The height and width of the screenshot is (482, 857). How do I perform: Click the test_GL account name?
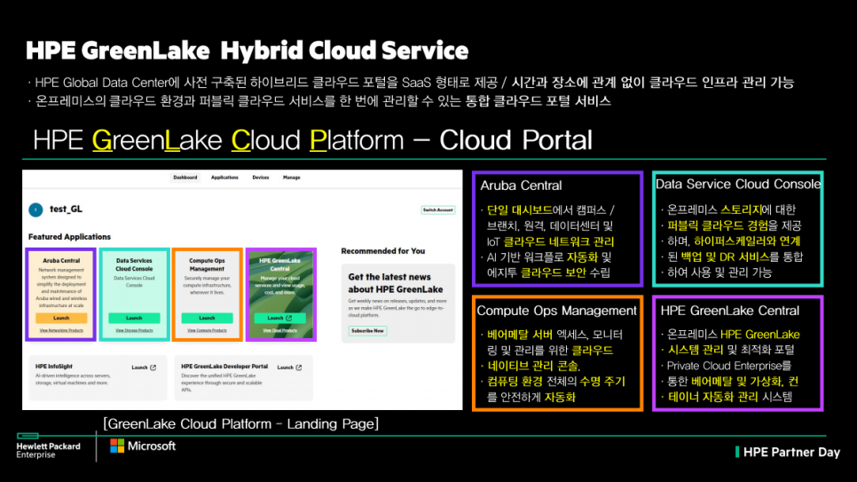point(67,209)
